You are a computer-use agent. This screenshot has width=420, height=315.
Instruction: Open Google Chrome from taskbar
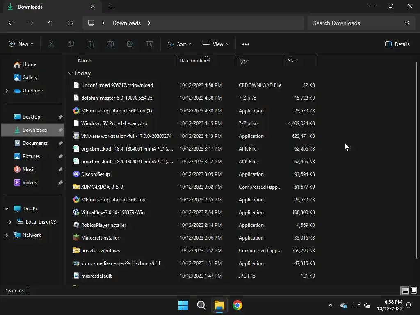pos(237,305)
